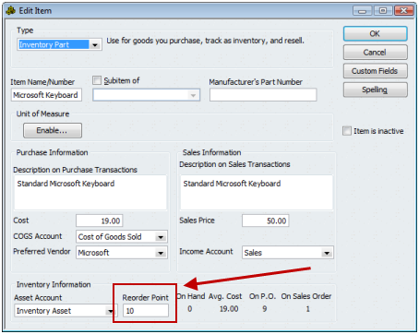Screen dimensions: 419x334
Task: Mark Item is inactive checkbox
Action: click(347, 131)
